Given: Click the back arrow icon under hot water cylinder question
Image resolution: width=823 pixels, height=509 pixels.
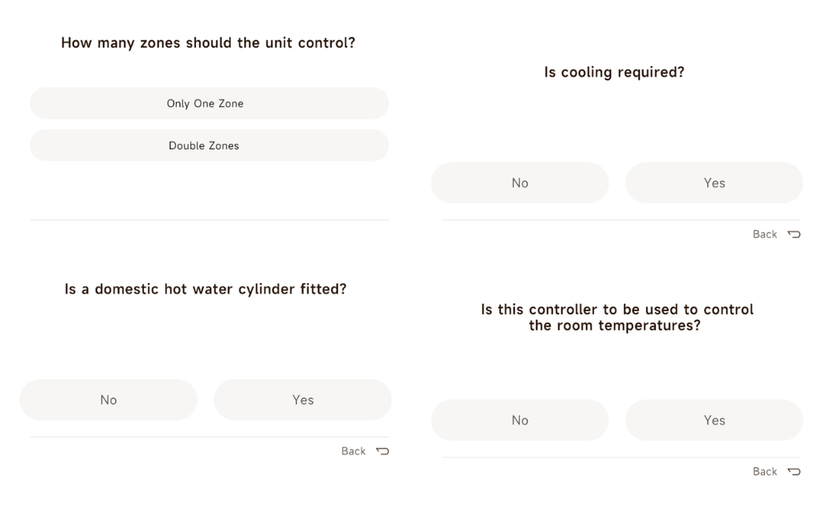Looking at the screenshot, I should [x=383, y=451].
